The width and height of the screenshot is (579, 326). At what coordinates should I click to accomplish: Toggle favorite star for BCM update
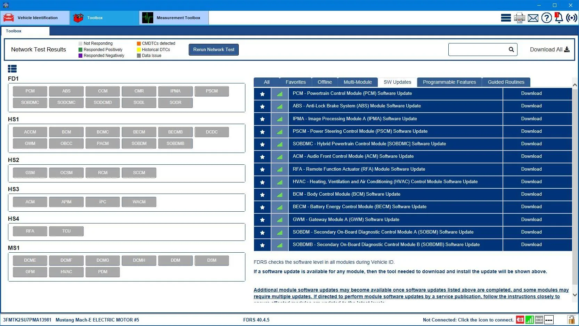point(262,194)
